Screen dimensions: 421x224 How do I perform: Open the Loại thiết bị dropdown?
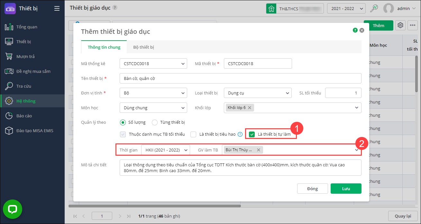point(258,93)
